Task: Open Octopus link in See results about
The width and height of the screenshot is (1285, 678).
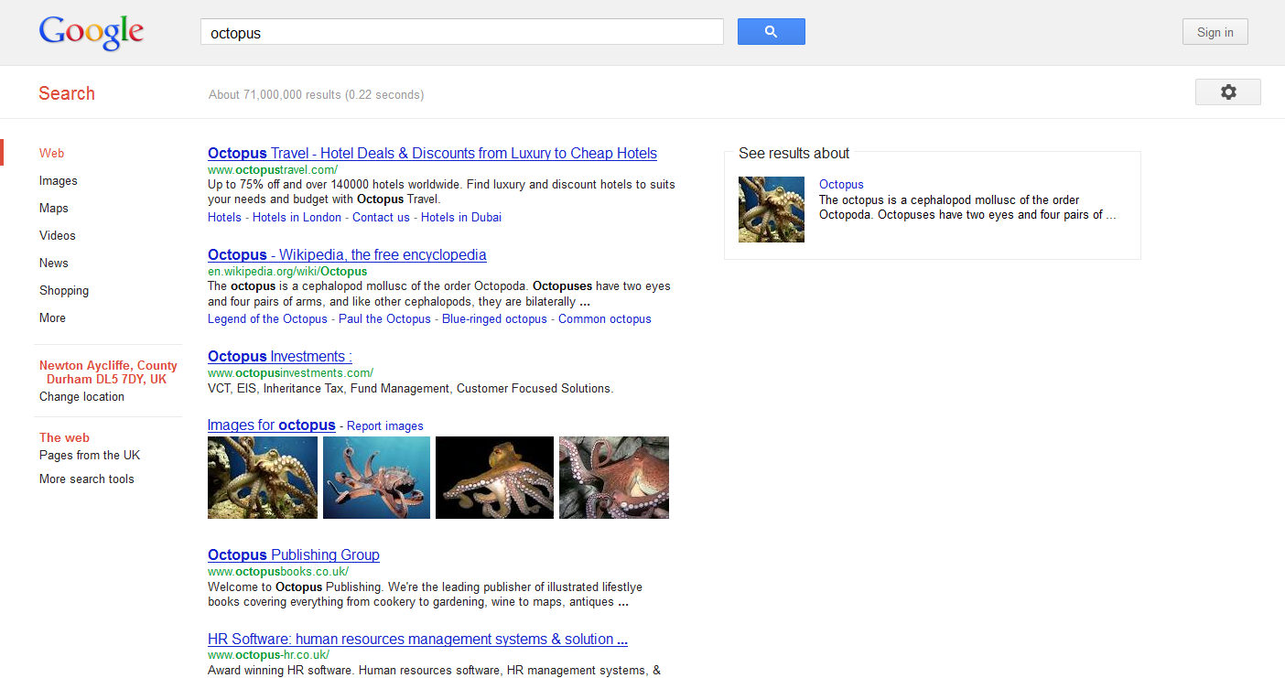Action: coord(841,184)
